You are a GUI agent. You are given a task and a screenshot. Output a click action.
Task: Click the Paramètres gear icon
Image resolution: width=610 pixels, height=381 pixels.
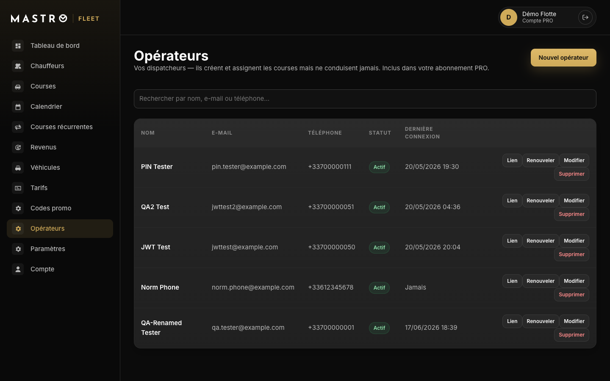click(x=18, y=249)
